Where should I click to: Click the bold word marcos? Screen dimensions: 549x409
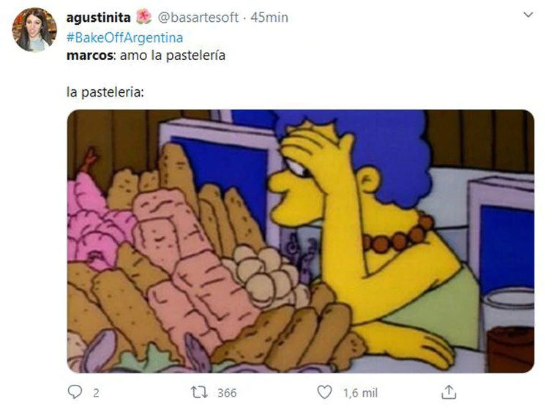click(90, 56)
